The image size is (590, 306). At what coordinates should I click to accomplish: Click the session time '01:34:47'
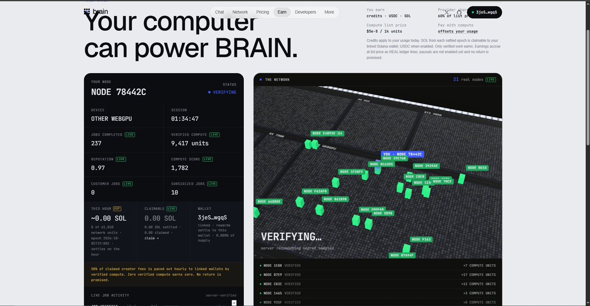tap(185, 119)
